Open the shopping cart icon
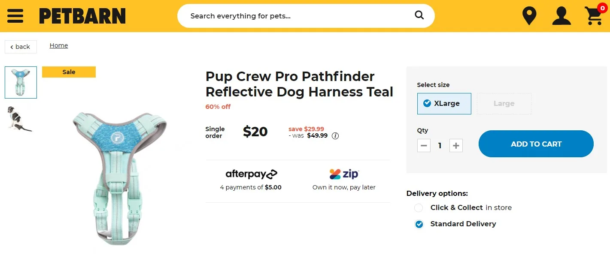610x264 pixels. coord(594,16)
